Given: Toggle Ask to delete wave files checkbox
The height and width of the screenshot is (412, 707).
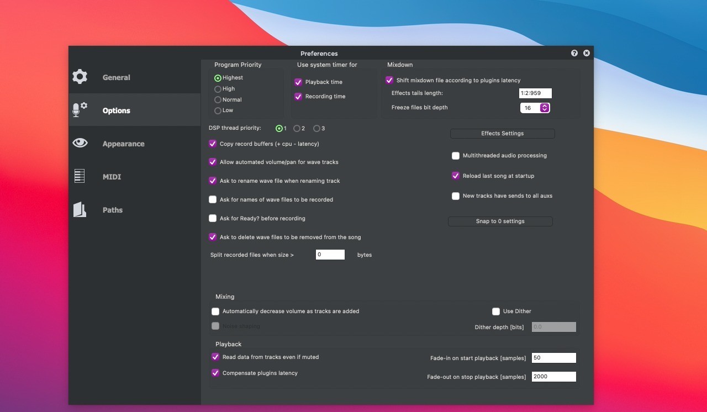Looking at the screenshot, I should coord(213,237).
